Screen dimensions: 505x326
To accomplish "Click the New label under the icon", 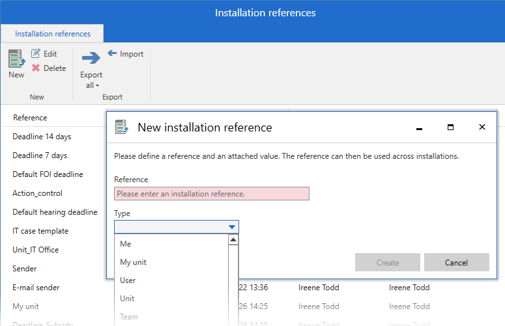I will (x=16, y=75).
